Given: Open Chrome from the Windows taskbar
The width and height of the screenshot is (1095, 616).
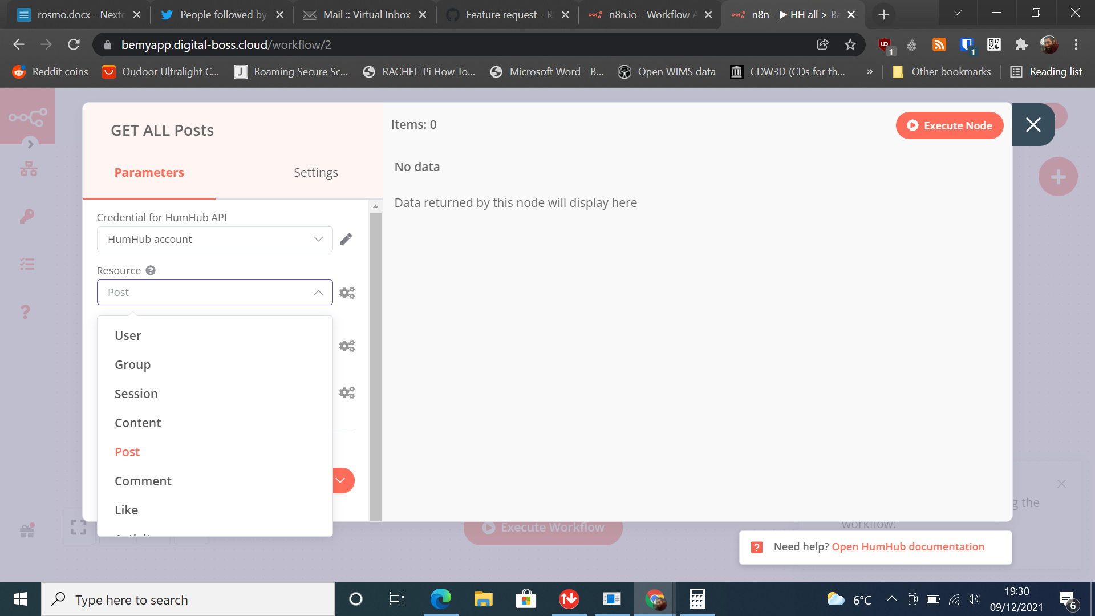Looking at the screenshot, I should (x=655, y=599).
